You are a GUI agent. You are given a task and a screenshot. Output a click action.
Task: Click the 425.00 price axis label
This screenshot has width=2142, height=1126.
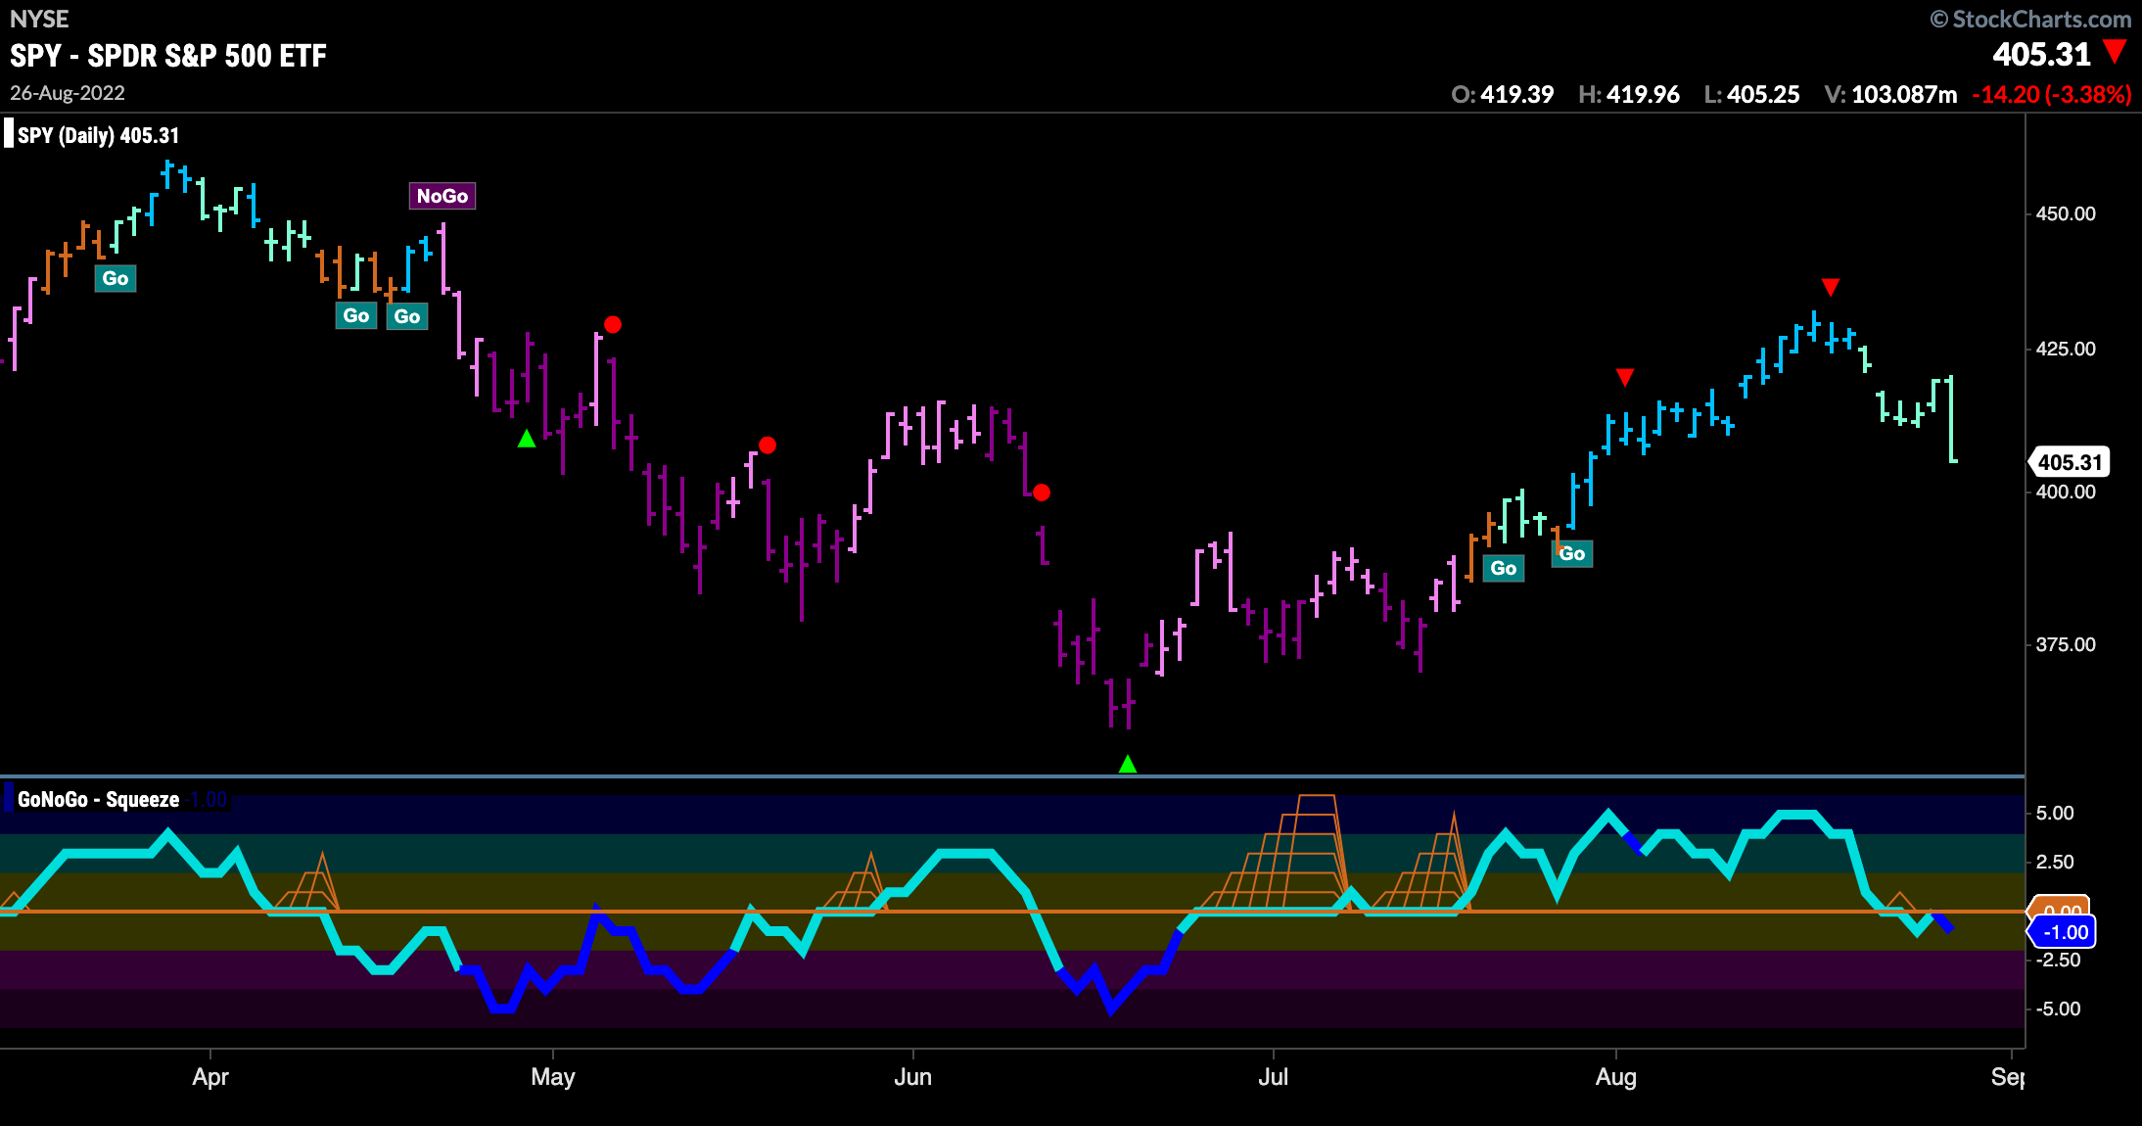click(2066, 349)
